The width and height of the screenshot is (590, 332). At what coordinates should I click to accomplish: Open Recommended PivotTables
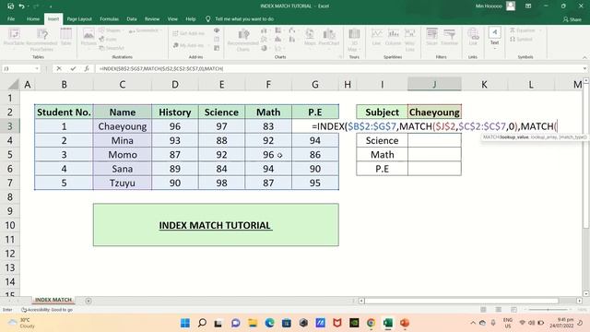41,39
